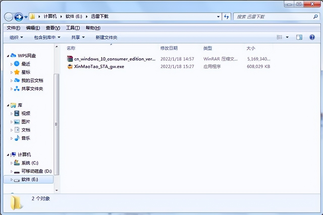Viewport: 323px width, 215px height.
Task: Click the refresh icon beside the address bar
Action: click(226, 17)
